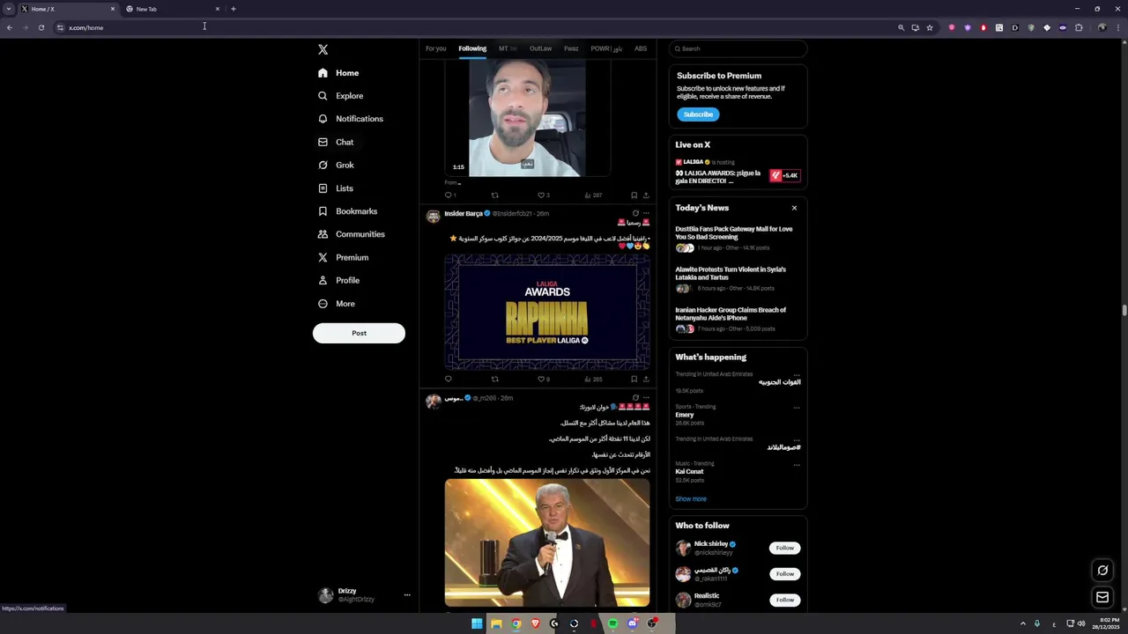Repost the video post
The image size is (1128, 634).
[x=494, y=195]
